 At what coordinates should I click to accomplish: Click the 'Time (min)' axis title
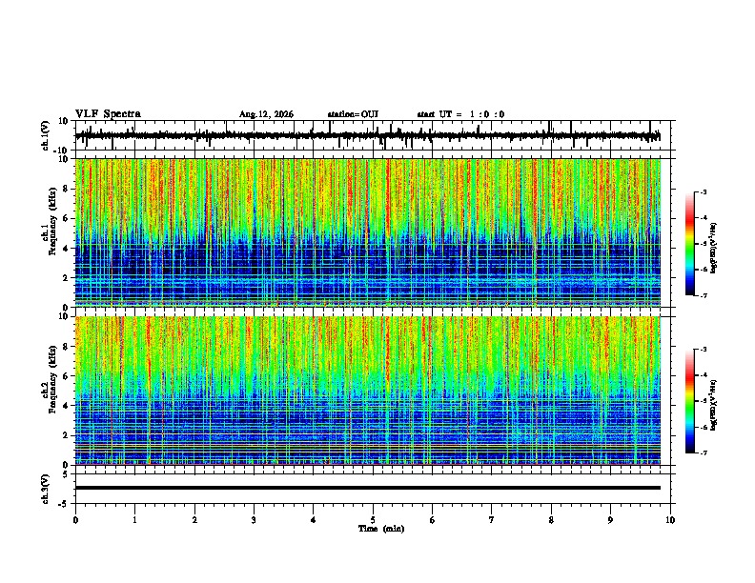(381, 529)
